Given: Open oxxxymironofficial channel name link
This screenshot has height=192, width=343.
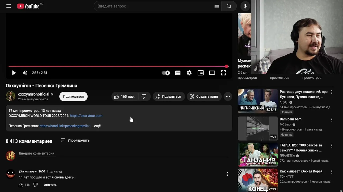Looking at the screenshot, I should [33, 94].
